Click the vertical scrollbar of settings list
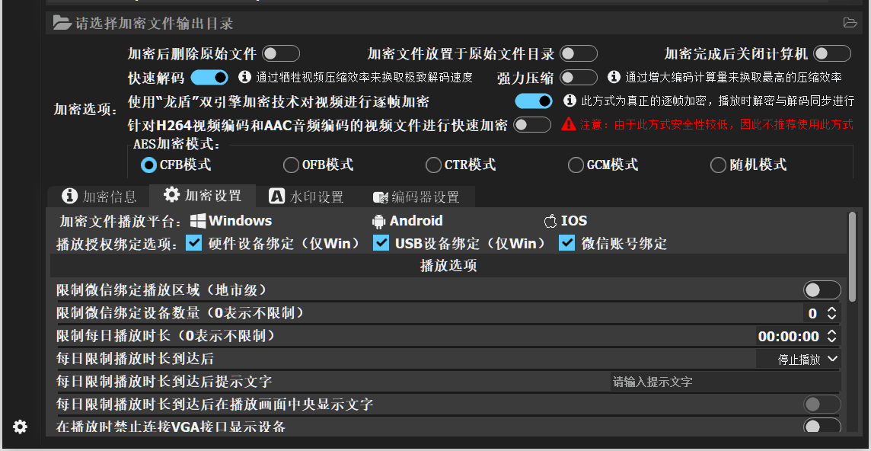Screen dimensions: 871x451 [852, 257]
